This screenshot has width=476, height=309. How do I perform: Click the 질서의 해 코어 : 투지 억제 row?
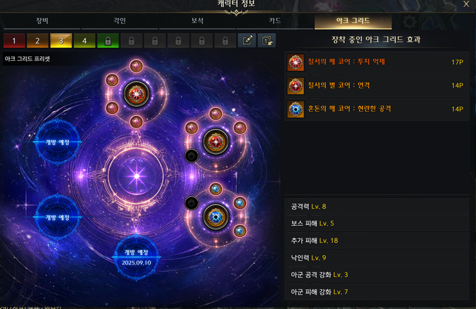(377, 62)
